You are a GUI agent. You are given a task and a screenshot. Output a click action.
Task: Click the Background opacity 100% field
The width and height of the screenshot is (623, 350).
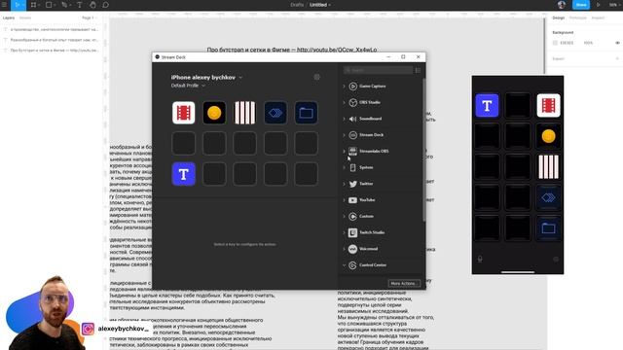tap(588, 43)
